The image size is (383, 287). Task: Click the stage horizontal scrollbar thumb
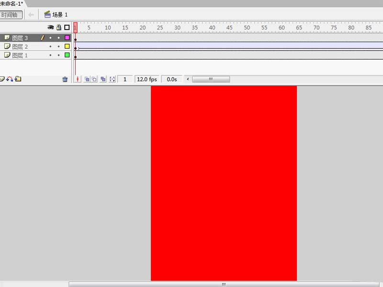pos(224,284)
